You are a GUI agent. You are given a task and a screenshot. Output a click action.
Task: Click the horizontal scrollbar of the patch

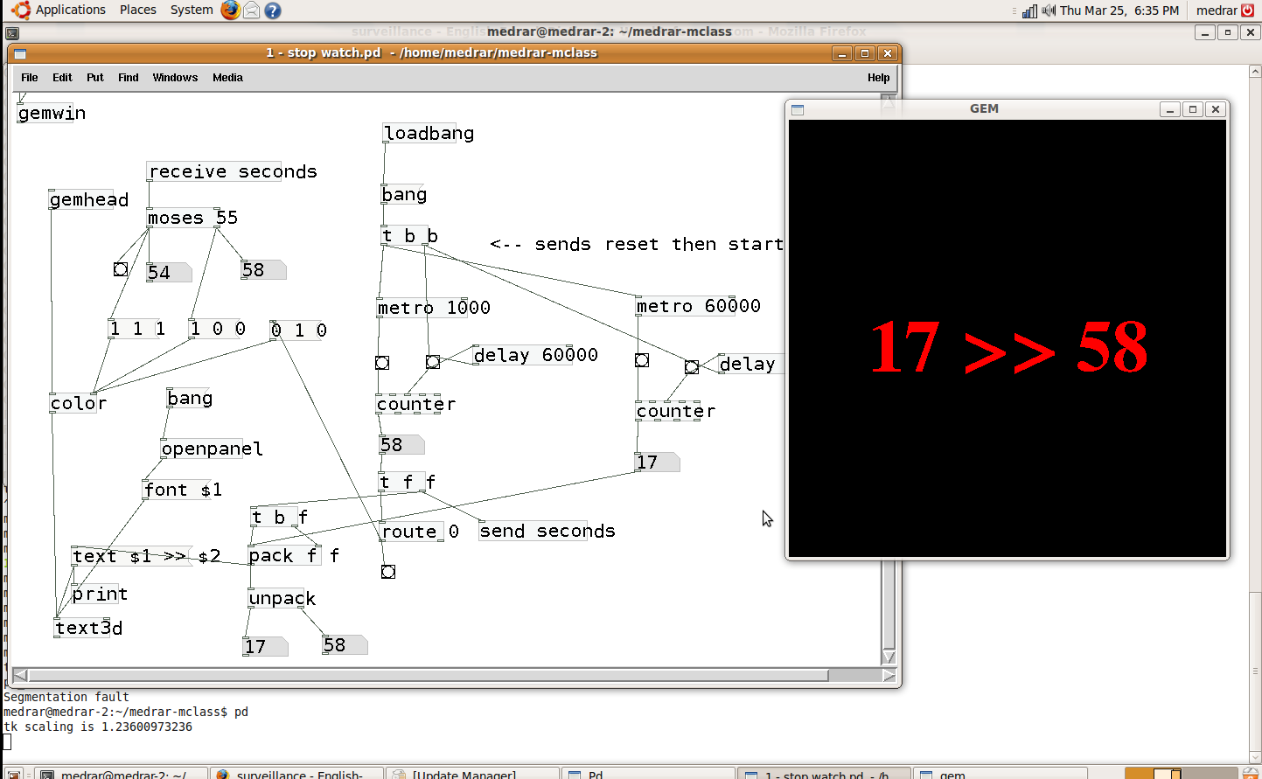tap(429, 675)
